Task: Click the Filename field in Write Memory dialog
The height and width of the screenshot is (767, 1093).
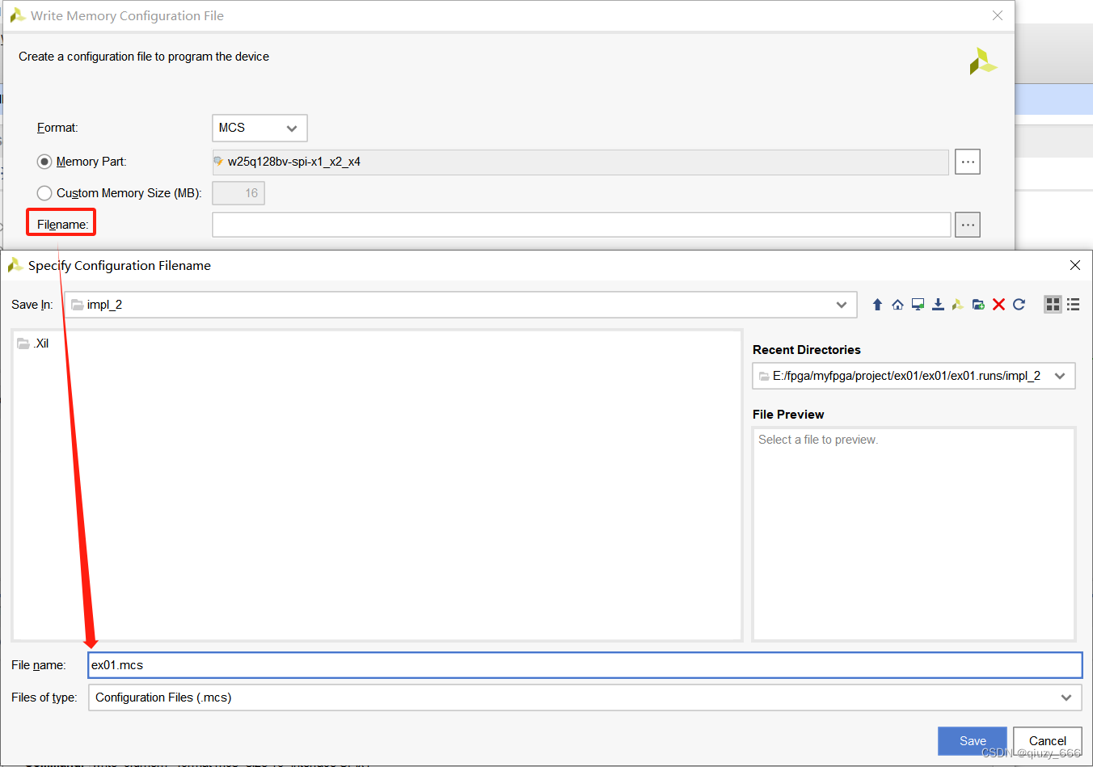Action: [x=581, y=225]
